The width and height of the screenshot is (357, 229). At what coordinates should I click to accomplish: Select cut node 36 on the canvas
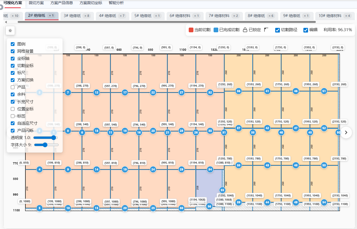click(x=239, y=91)
